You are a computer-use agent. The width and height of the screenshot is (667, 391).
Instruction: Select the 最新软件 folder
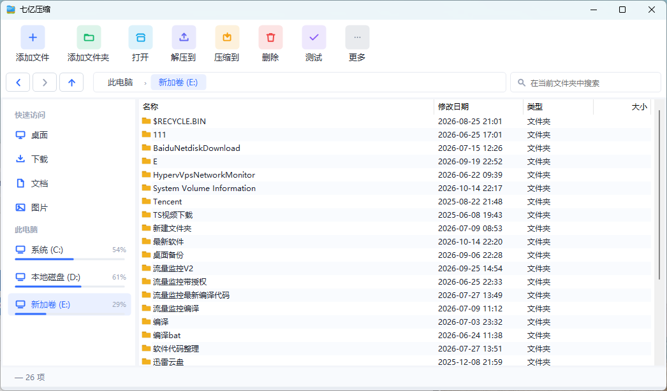(395, 242)
